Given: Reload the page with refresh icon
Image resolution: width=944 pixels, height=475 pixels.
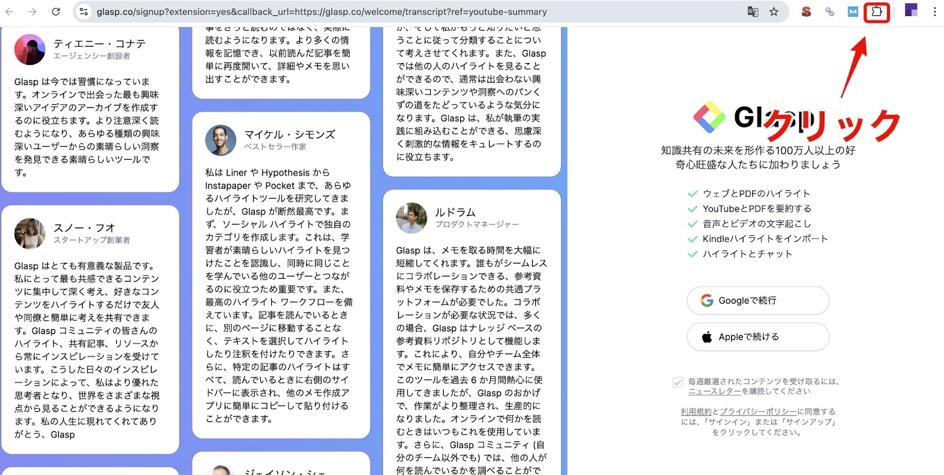Looking at the screenshot, I should coord(56,12).
